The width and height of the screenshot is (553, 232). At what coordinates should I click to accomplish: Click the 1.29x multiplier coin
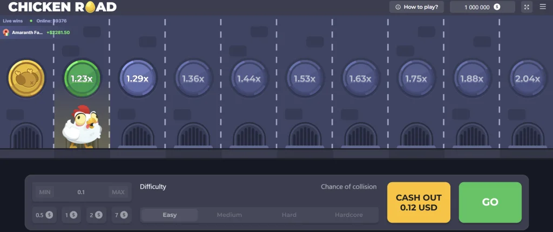click(138, 78)
